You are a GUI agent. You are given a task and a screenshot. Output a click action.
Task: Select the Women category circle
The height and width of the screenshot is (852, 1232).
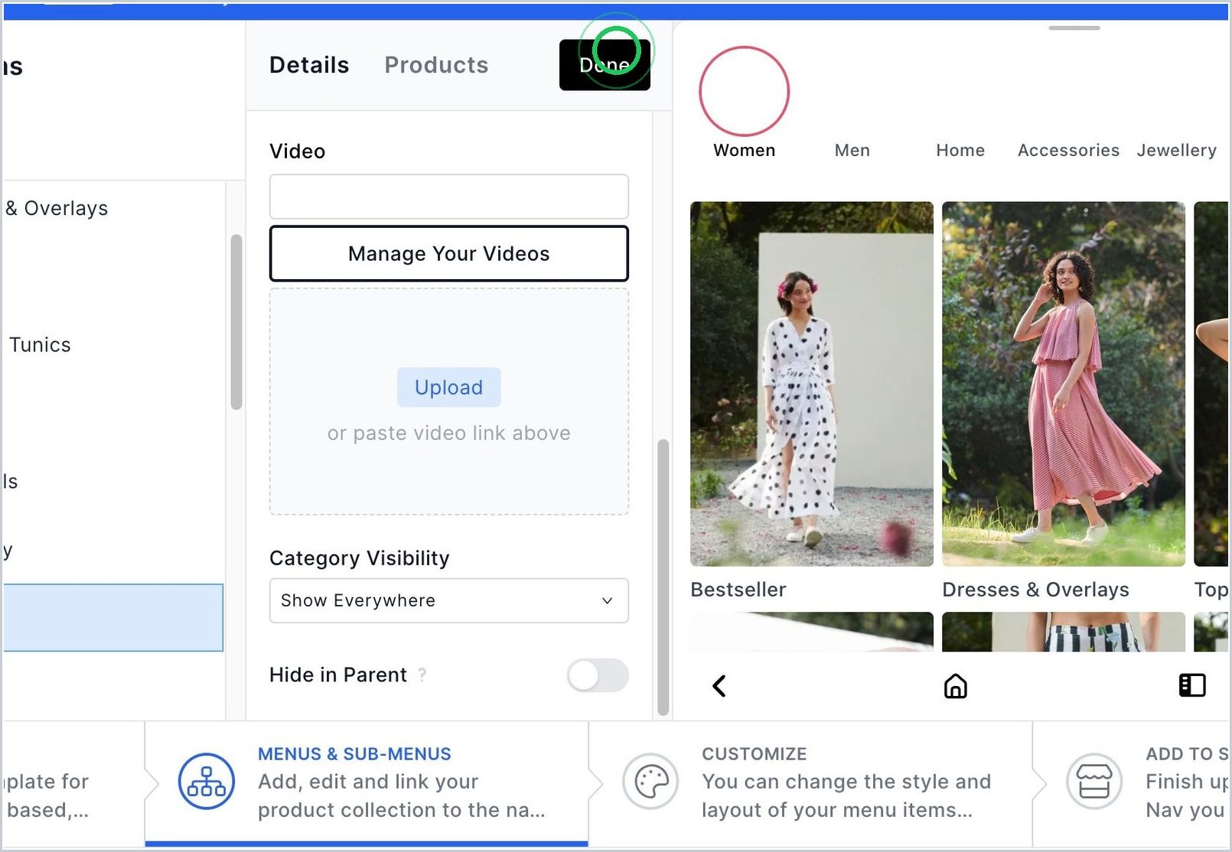click(744, 91)
